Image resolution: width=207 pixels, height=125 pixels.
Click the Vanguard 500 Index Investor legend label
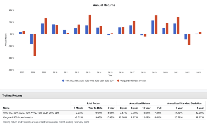(133, 81)
